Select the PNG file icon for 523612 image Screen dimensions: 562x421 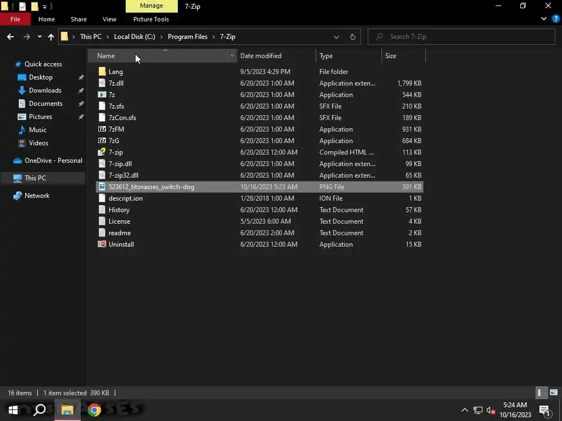[102, 186]
